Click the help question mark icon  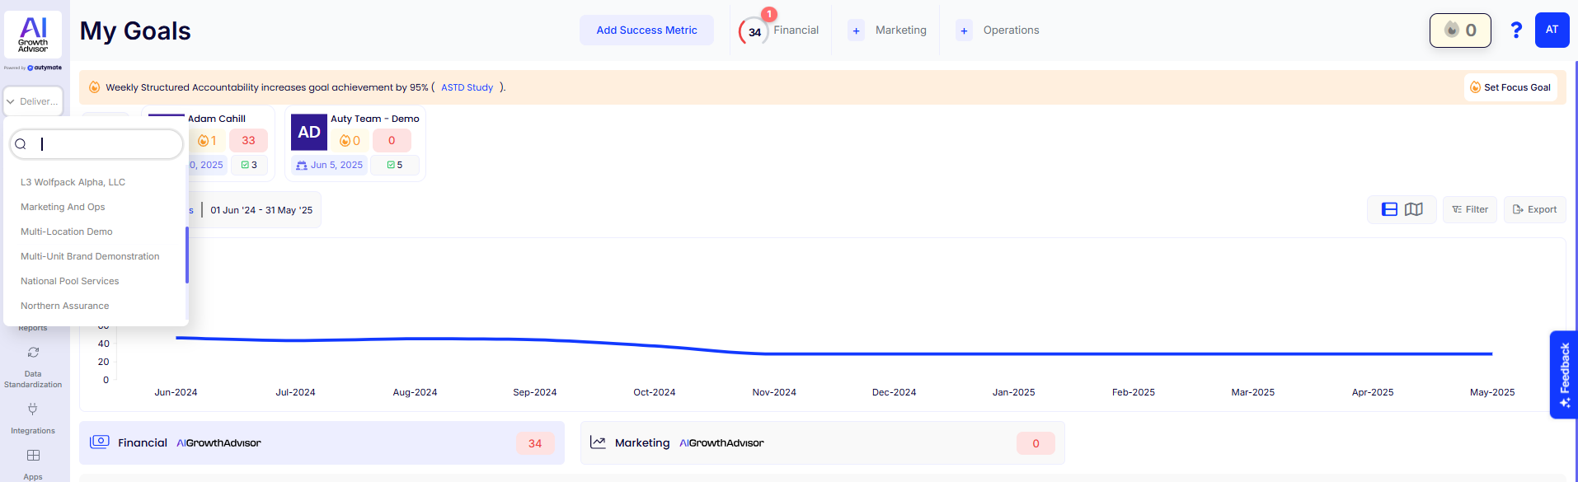1515,30
